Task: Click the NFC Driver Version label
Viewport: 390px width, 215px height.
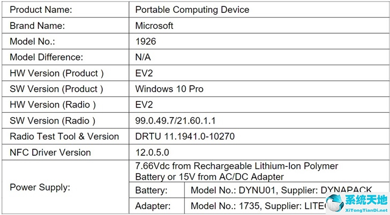Action: (x=50, y=152)
